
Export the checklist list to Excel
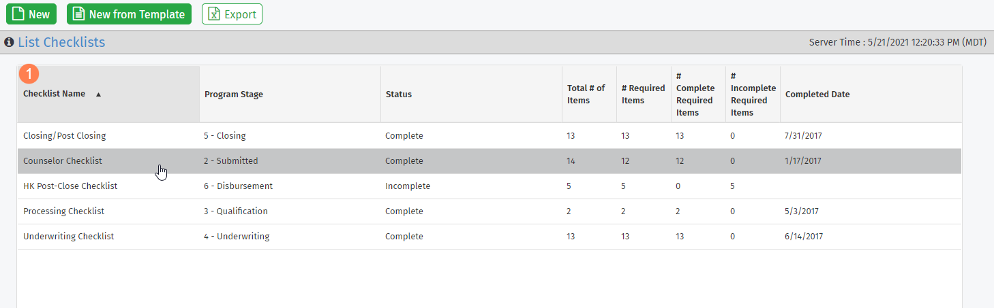point(232,14)
